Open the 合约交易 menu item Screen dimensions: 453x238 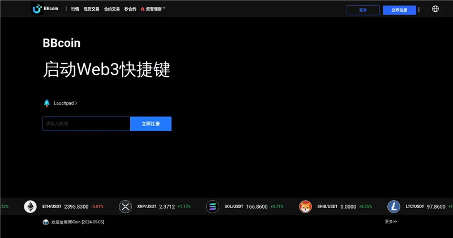click(x=112, y=9)
